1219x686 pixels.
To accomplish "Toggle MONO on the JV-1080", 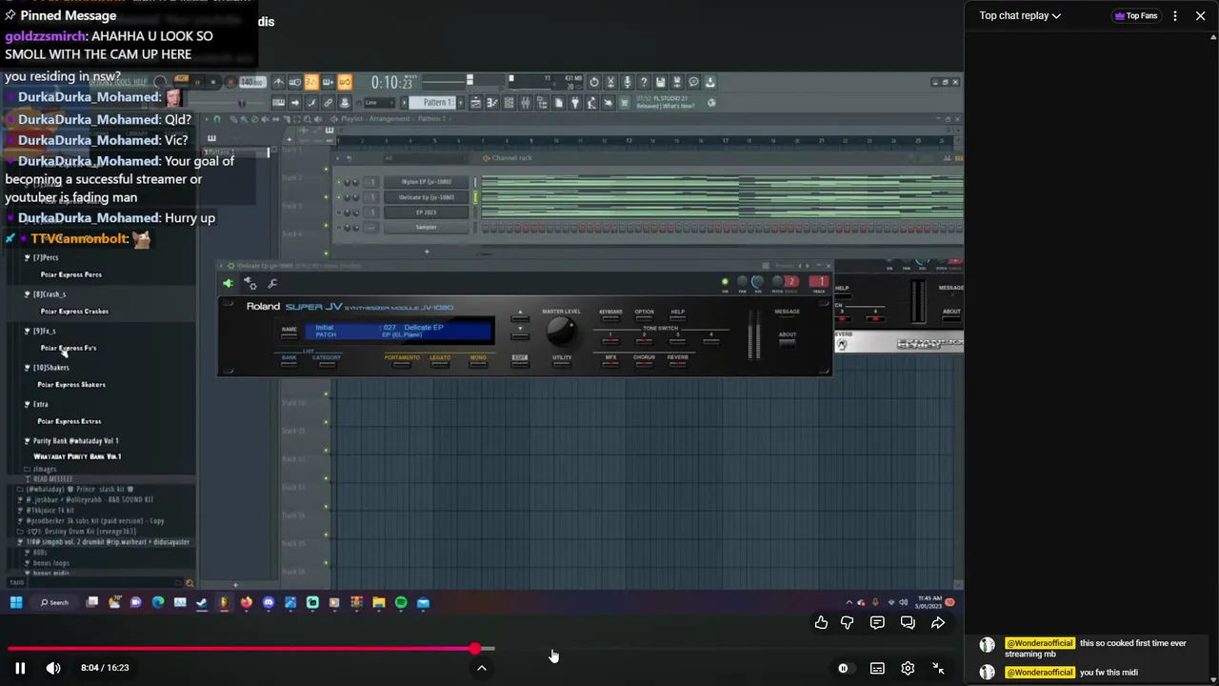I will coord(477,365).
